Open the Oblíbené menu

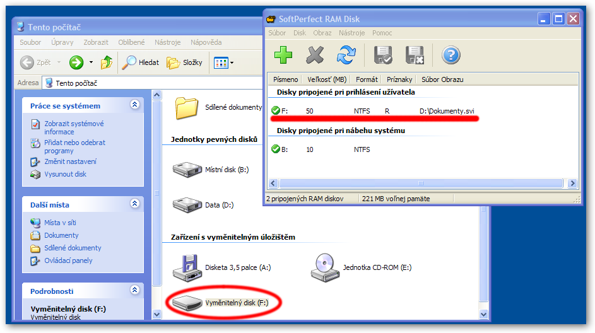[x=131, y=42]
